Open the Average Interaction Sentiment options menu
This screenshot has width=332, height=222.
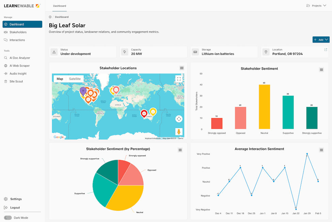pos(321,149)
